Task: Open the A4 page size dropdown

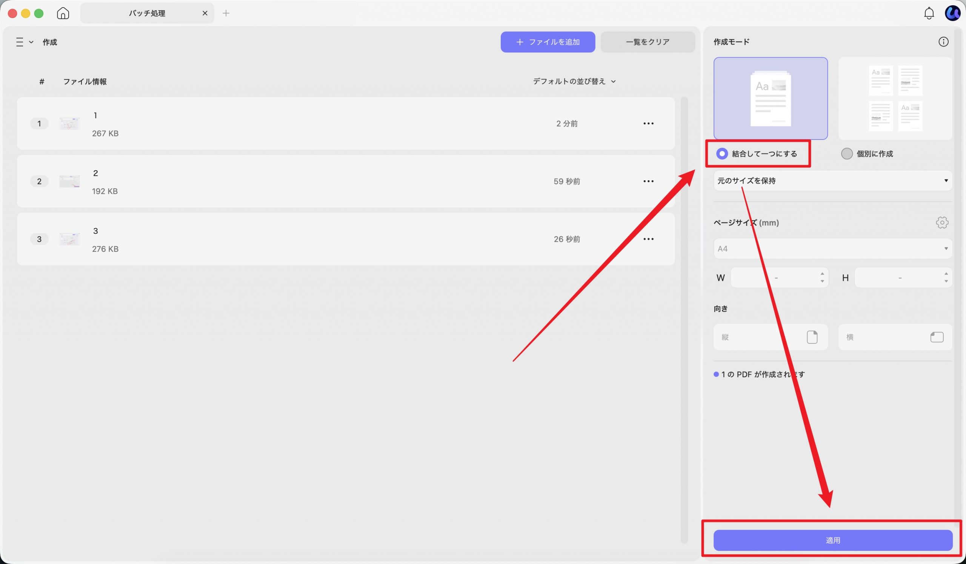Action: pyautogui.click(x=832, y=248)
